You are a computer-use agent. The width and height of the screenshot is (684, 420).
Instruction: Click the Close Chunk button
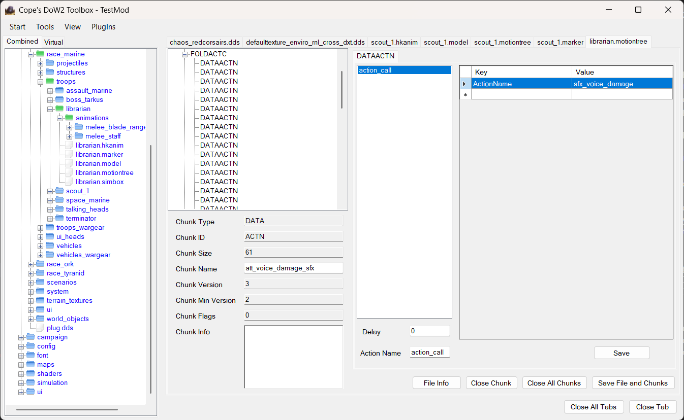tap(491, 383)
